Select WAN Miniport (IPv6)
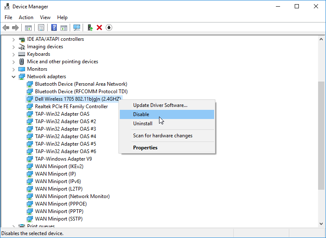The width and height of the screenshot is (326, 238). click(58, 181)
